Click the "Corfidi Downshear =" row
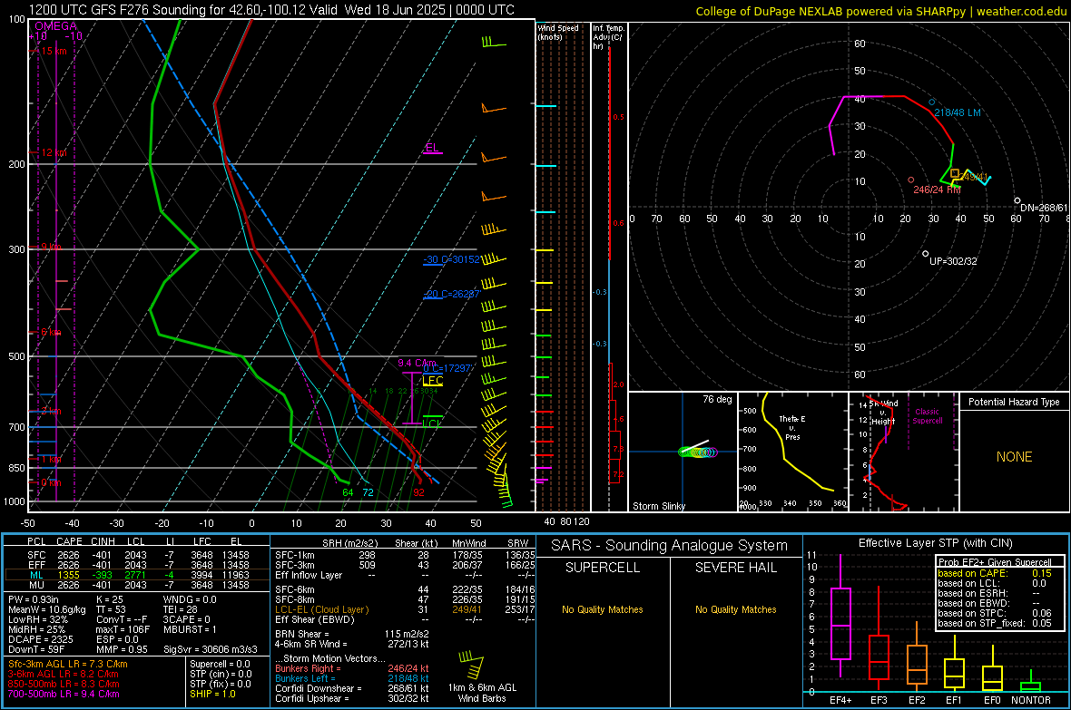The width and height of the screenshot is (1071, 710). pyautogui.click(x=352, y=688)
